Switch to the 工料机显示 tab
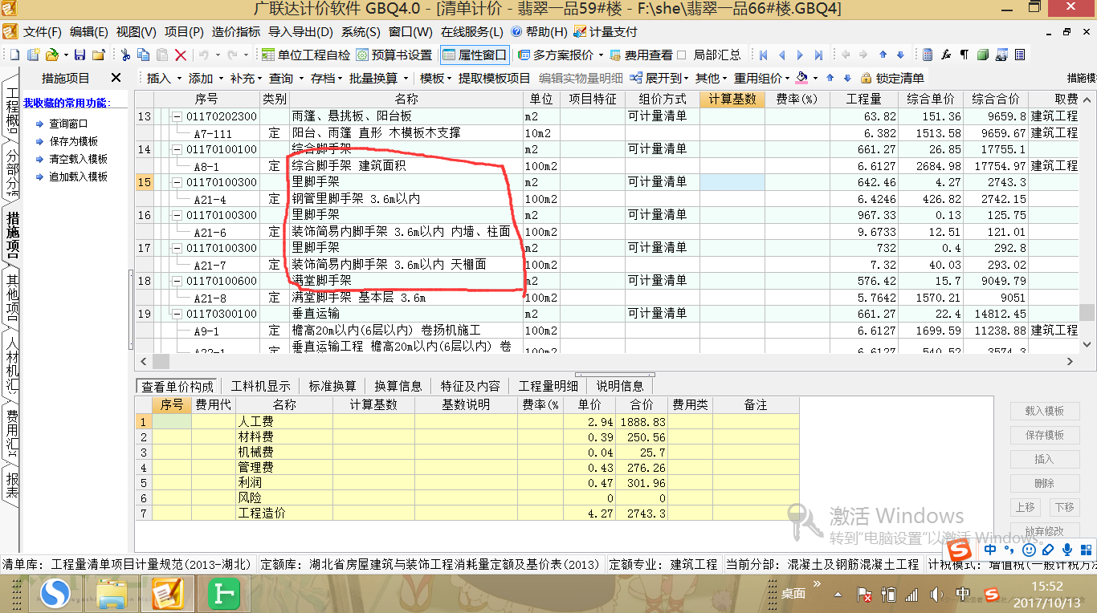This screenshot has height=613, width=1097. click(260, 386)
